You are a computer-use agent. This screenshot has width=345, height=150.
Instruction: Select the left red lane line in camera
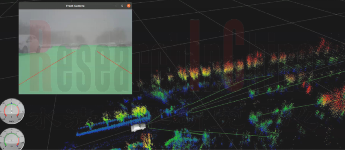click(47, 68)
